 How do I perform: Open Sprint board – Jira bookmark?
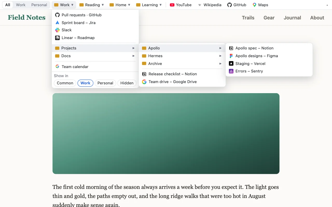tap(95, 23)
